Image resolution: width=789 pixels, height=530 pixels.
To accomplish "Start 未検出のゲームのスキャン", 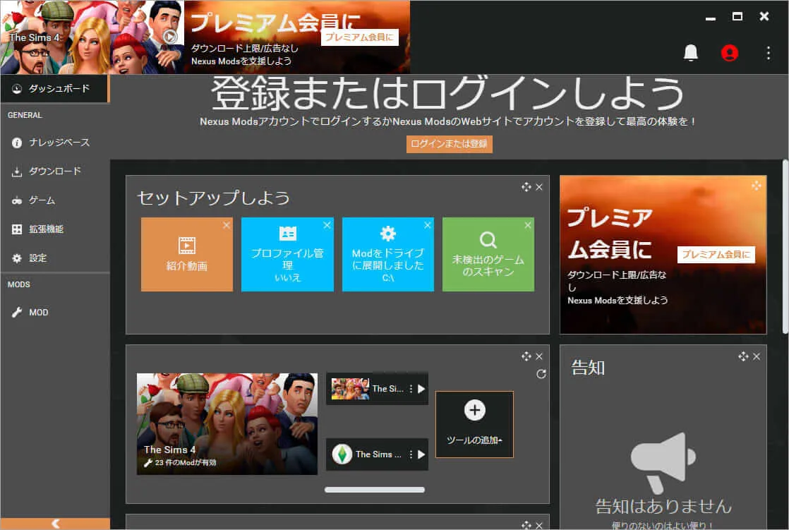I will [x=488, y=255].
